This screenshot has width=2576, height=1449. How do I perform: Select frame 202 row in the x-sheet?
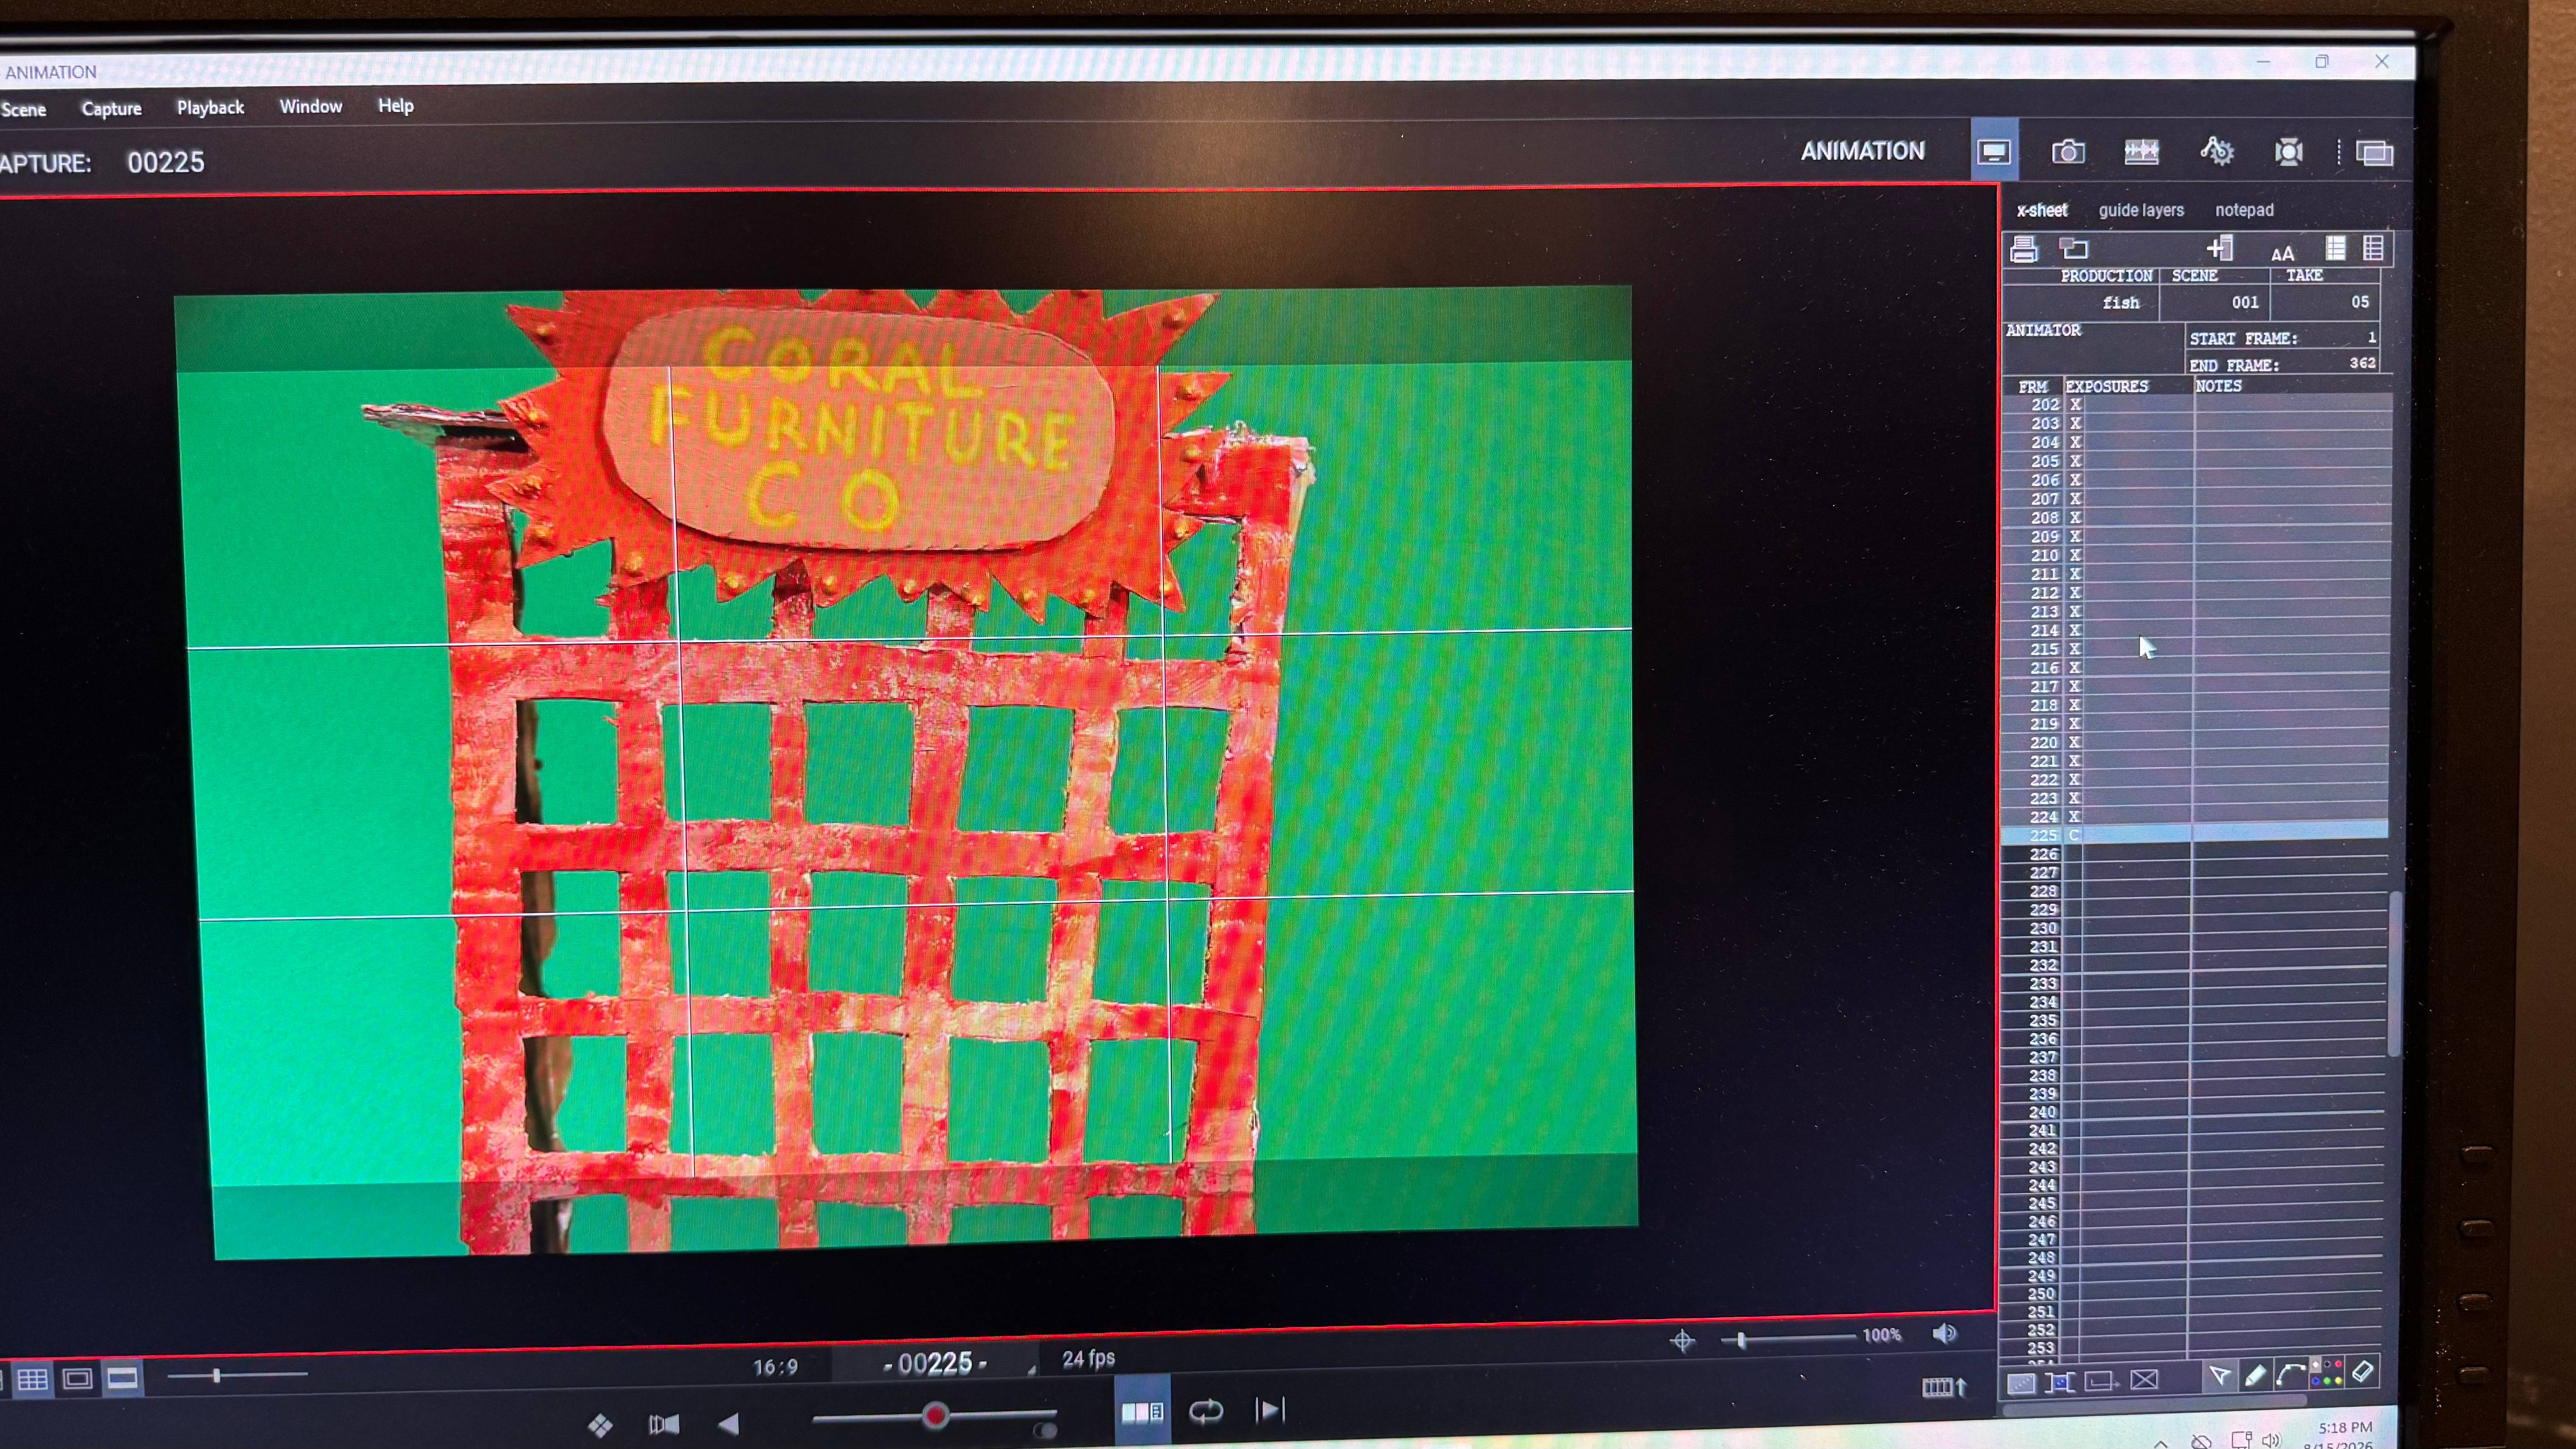(x=2198, y=405)
